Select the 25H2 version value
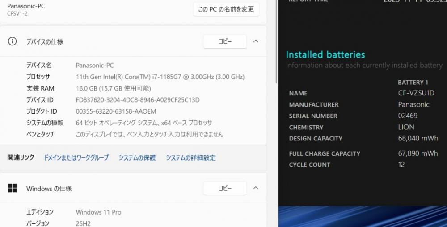Image resolution: width=447 pixels, height=227 pixels. tap(83, 223)
